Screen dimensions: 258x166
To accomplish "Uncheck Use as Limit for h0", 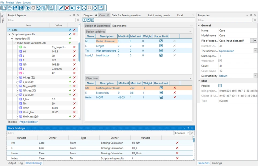I will coord(161,41).
